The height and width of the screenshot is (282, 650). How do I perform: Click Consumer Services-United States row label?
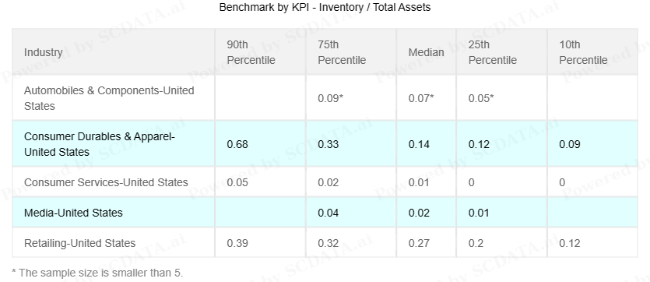106,182
